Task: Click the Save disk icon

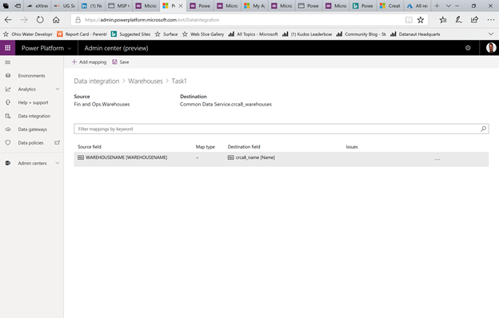Action: [114, 62]
